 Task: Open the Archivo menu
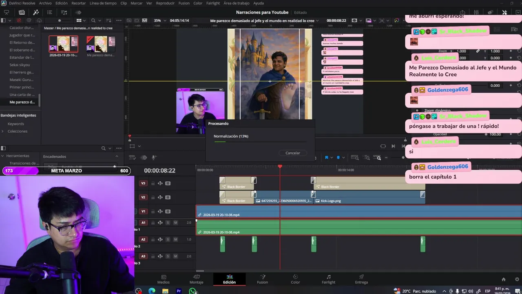[45, 3]
